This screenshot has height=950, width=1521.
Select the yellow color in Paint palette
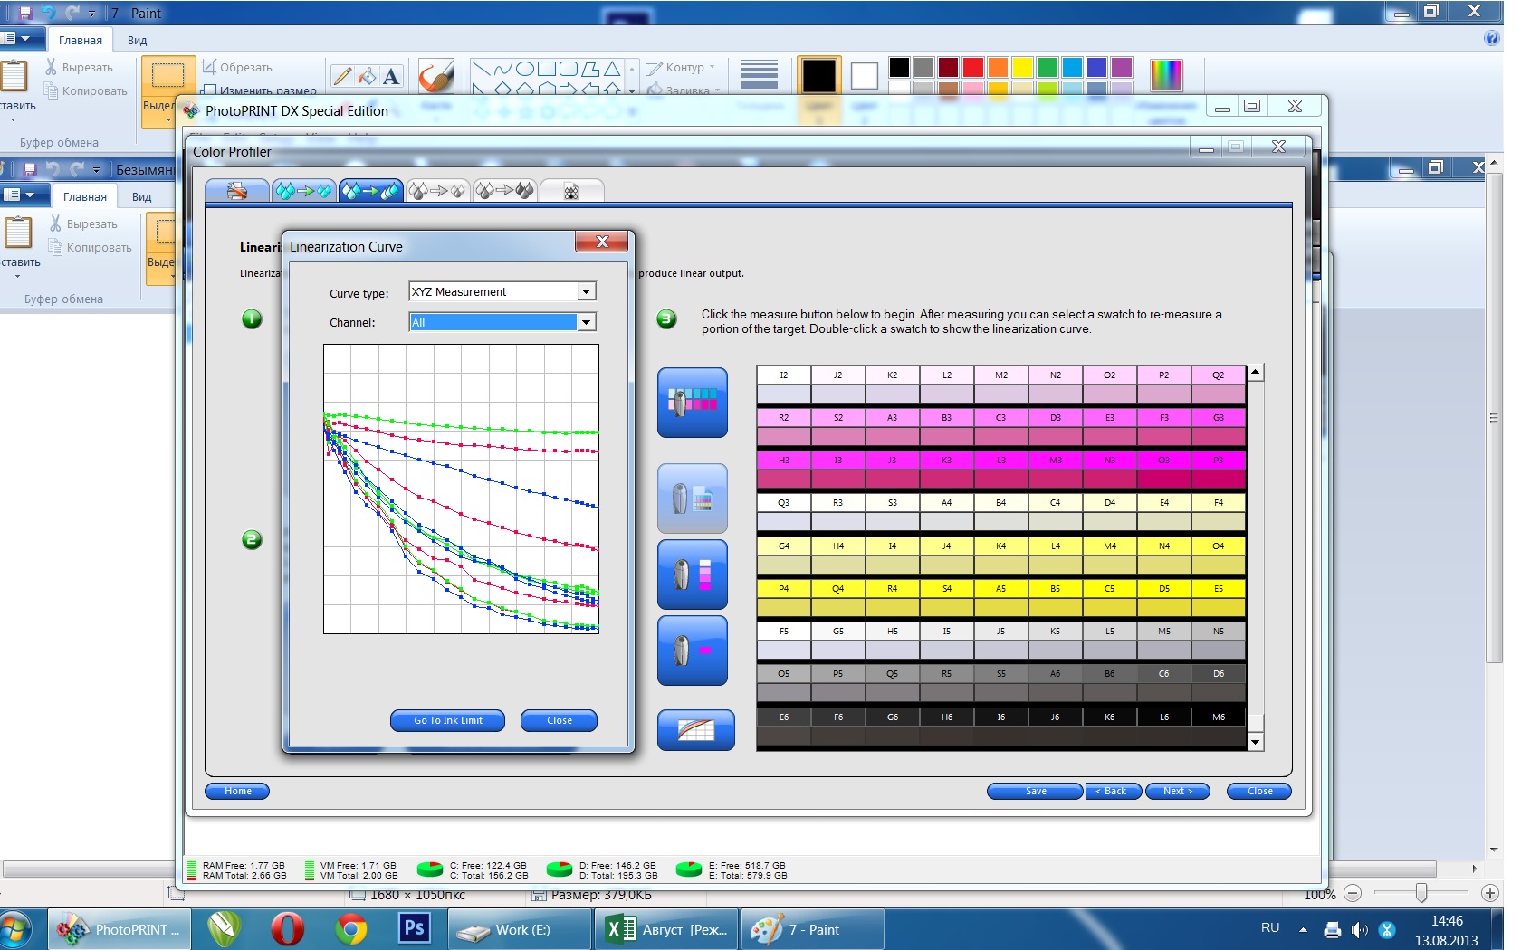(x=1022, y=67)
